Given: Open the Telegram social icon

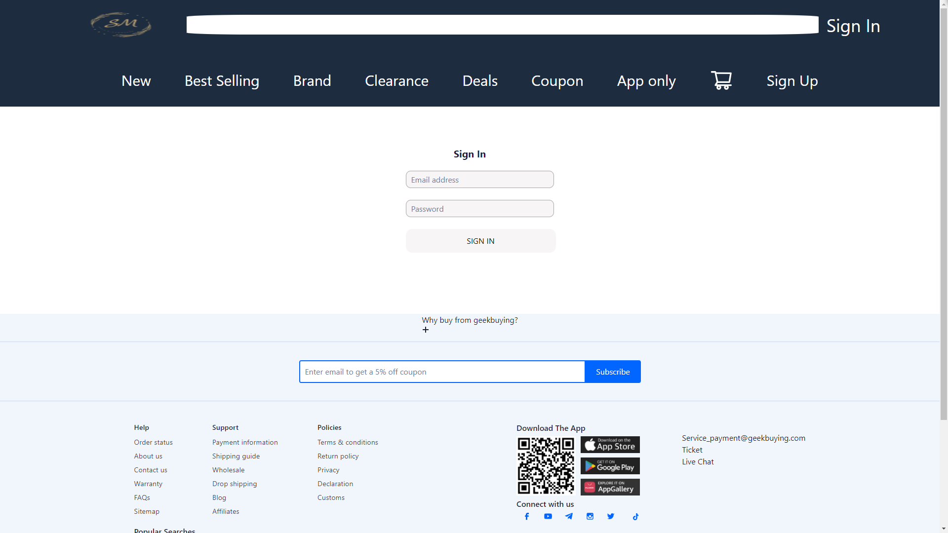Looking at the screenshot, I should (569, 516).
